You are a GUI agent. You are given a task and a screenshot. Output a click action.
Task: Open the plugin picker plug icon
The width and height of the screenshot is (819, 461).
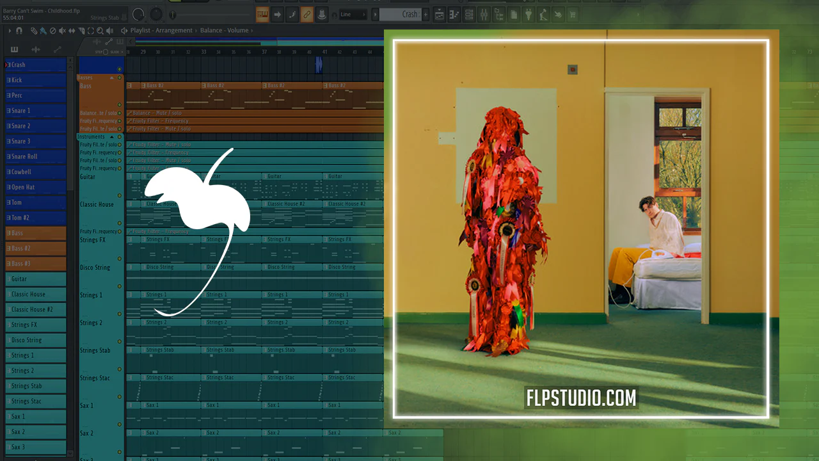[x=529, y=14]
